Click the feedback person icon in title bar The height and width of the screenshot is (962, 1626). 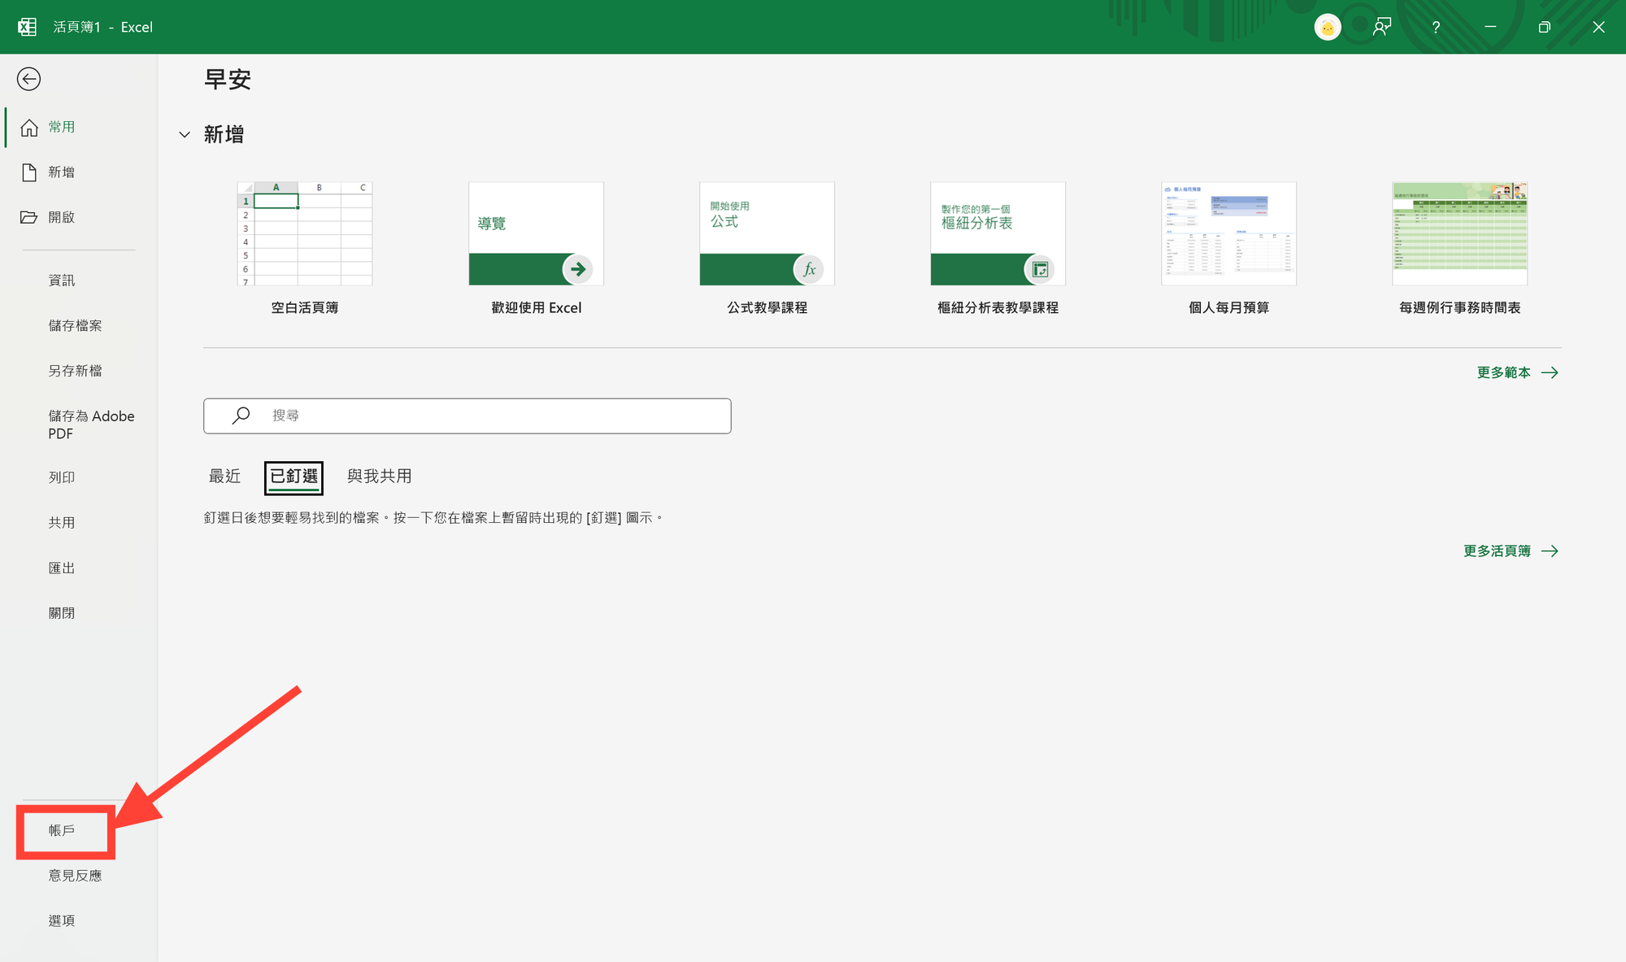[x=1381, y=27]
